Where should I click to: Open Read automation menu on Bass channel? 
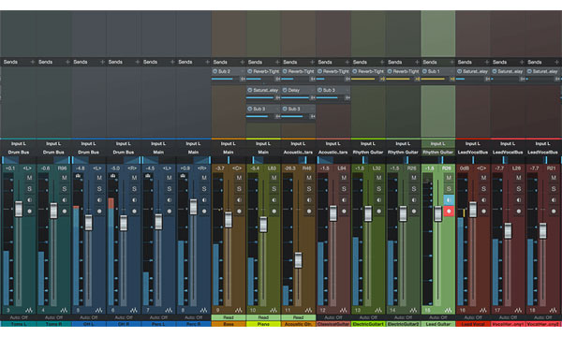pyautogui.click(x=229, y=317)
